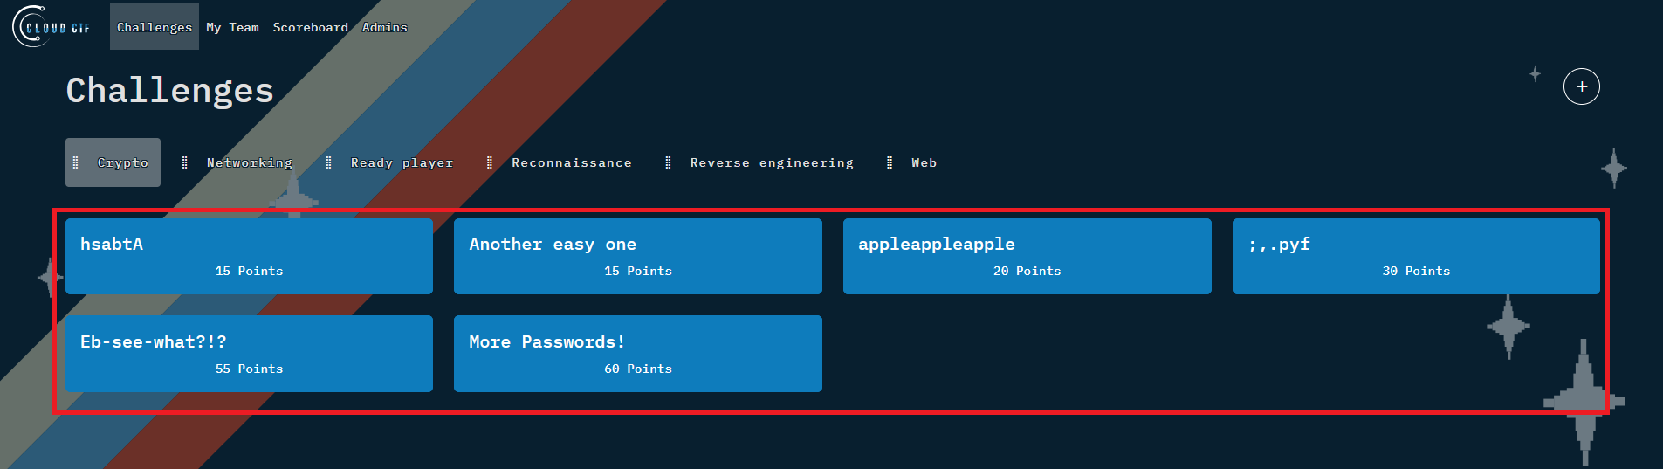Open the Challenges nav item
This screenshot has height=469, width=1663.
point(155,26)
